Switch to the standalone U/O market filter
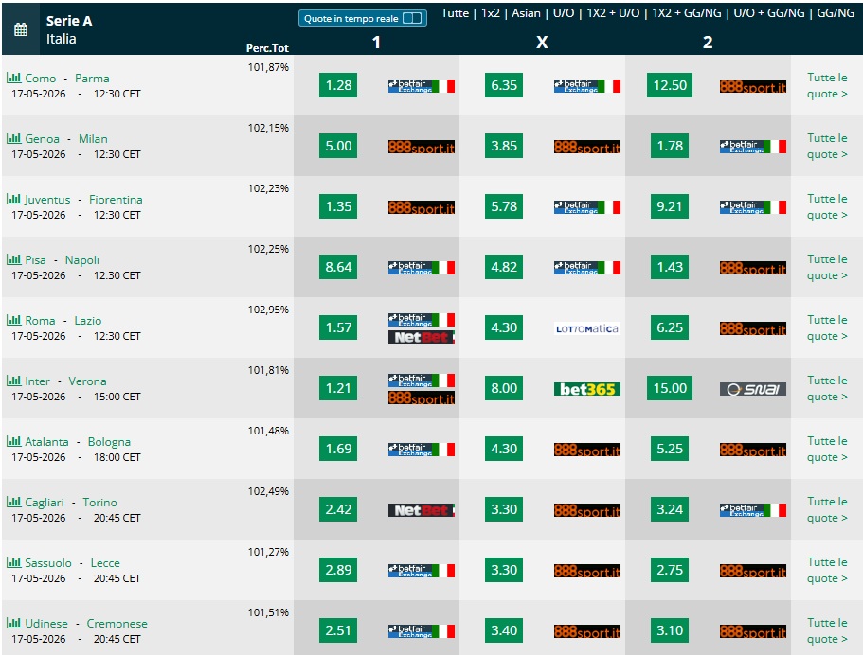The image size is (863, 655). pos(564,12)
